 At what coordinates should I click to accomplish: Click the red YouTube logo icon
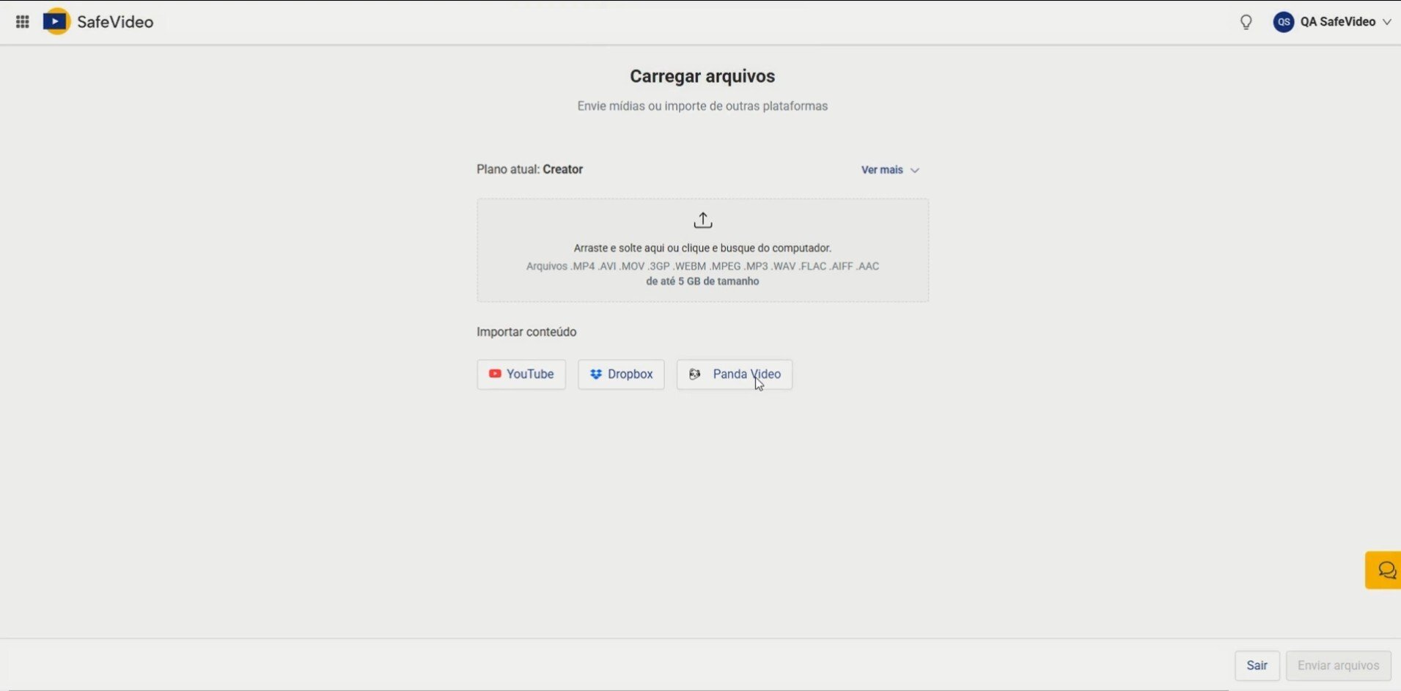click(x=495, y=374)
